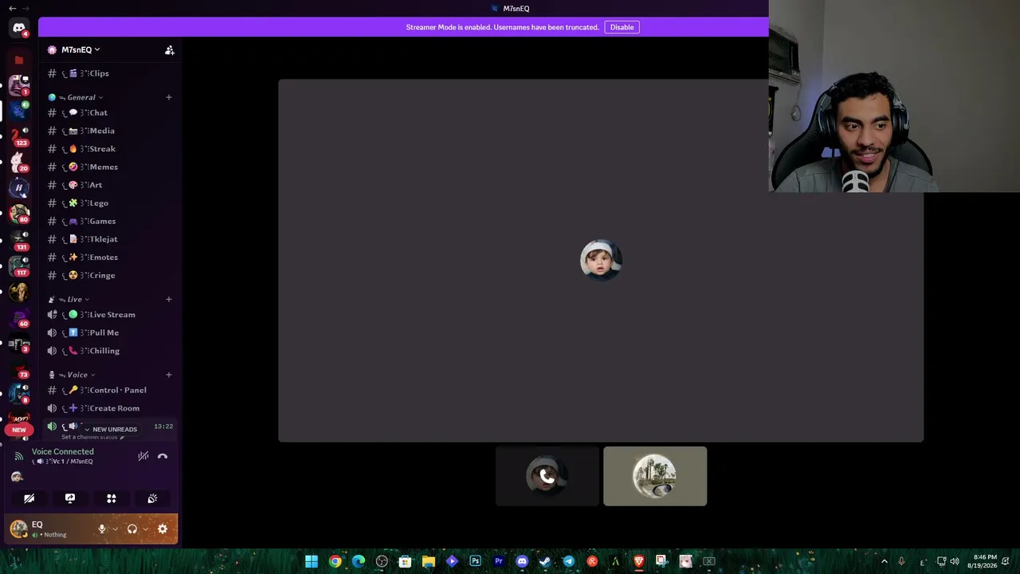Join the Create Room voice channel
1020x574 pixels.
110,408
